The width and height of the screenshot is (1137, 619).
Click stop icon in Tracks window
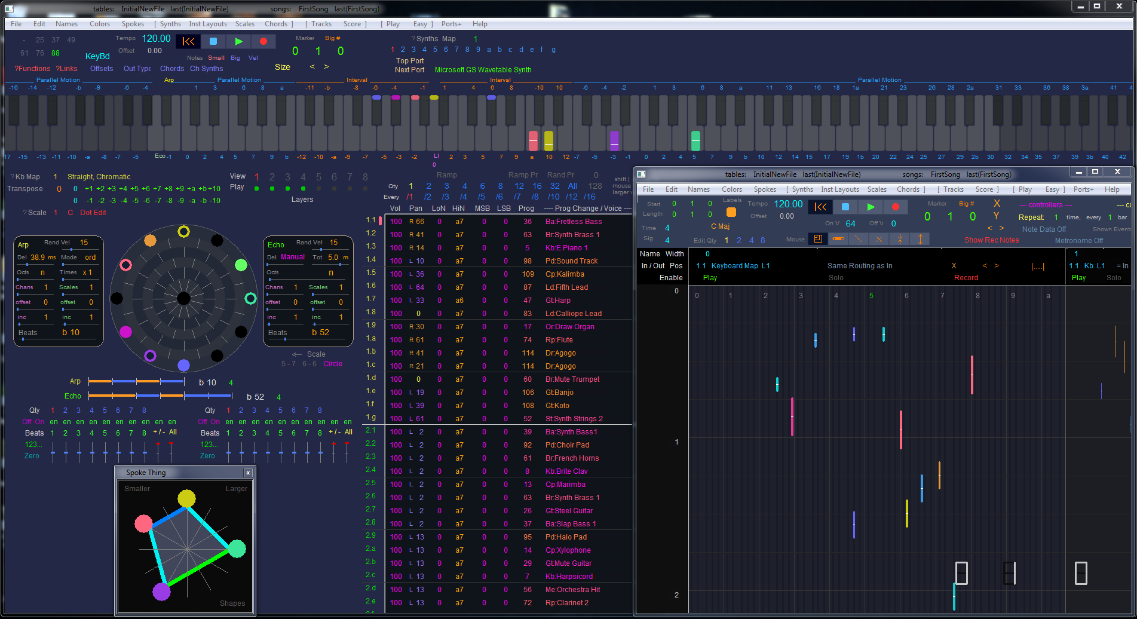click(845, 207)
